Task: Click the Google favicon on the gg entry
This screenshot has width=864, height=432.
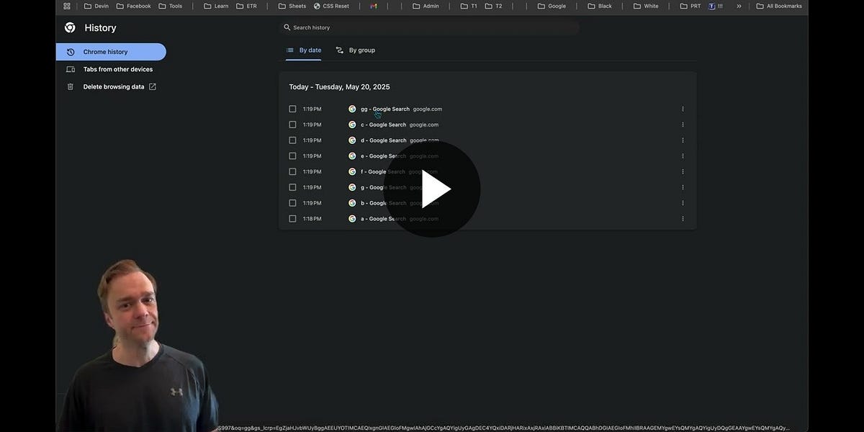Action: pyautogui.click(x=352, y=109)
